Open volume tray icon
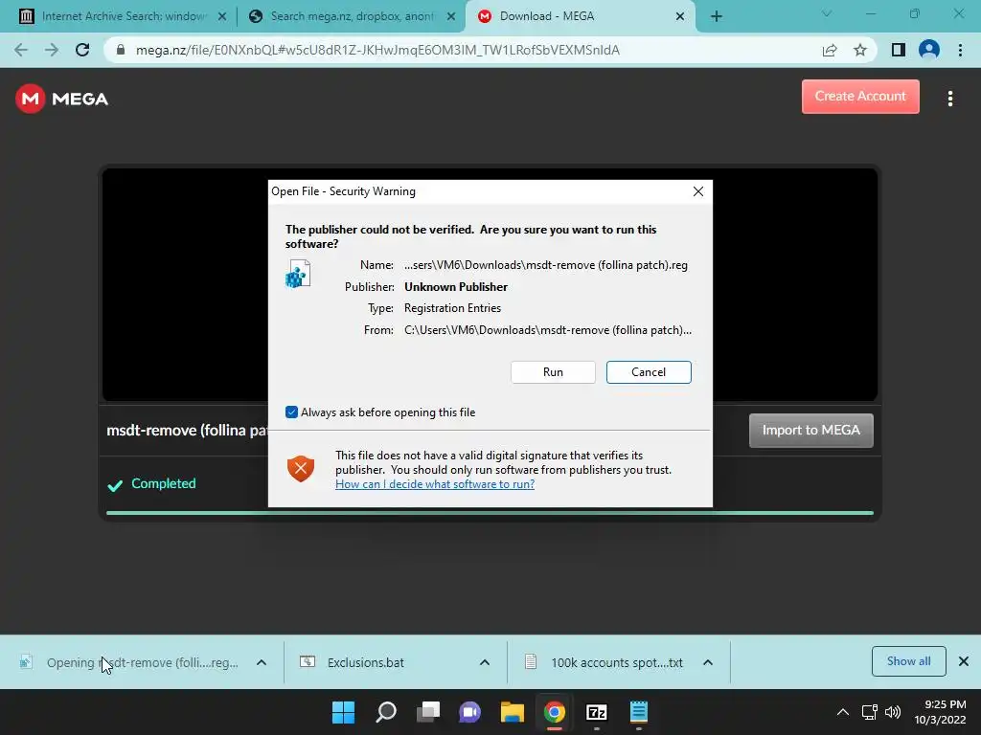Image resolution: width=981 pixels, height=735 pixels. click(893, 712)
